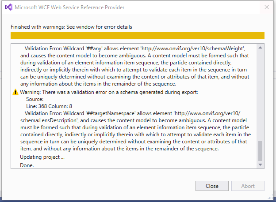This screenshot has height=202, width=276.
Task: Click the yellow warning triangle icon
Action: pyautogui.click(x=15, y=92)
